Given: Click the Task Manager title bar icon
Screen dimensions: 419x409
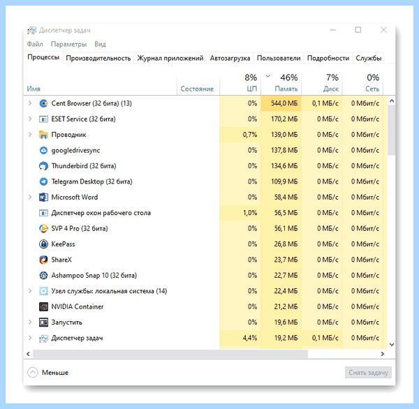Looking at the screenshot, I should click(31, 31).
